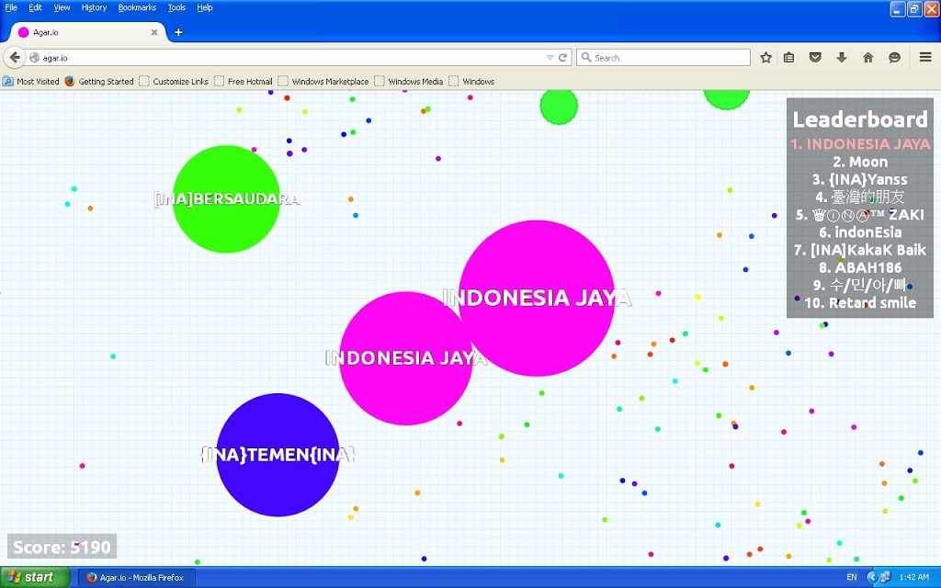The height and width of the screenshot is (588, 941).
Task: Reload the agar.io page
Action: (x=563, y=58)
